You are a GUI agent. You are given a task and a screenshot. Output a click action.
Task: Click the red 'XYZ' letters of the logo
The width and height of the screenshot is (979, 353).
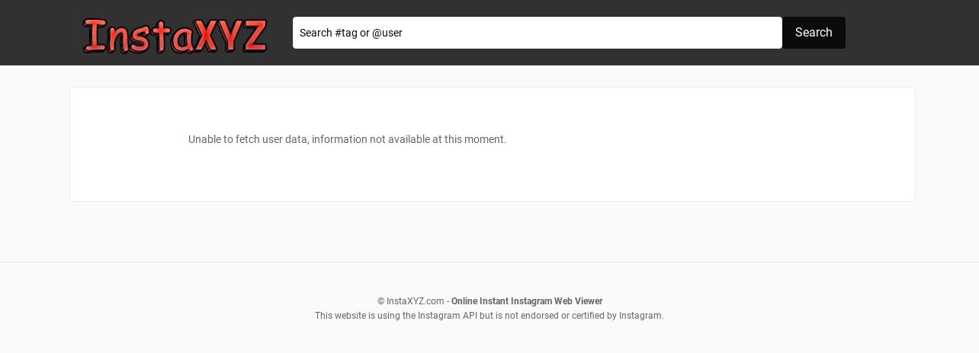(231, 36)
